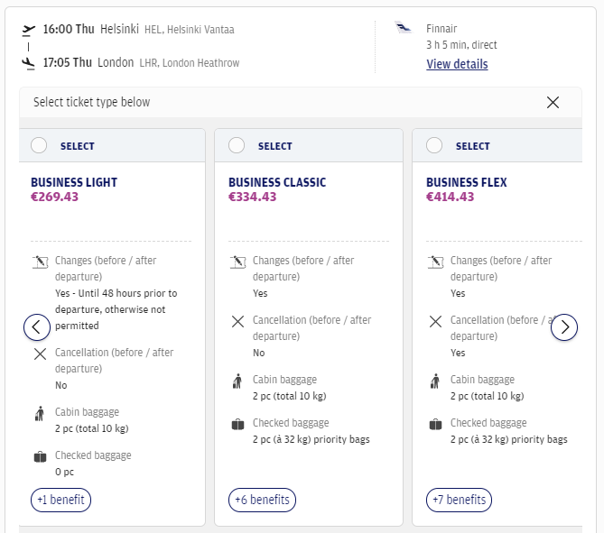Click Business Light changes icon
604x533 pixels.
[40, 263]
